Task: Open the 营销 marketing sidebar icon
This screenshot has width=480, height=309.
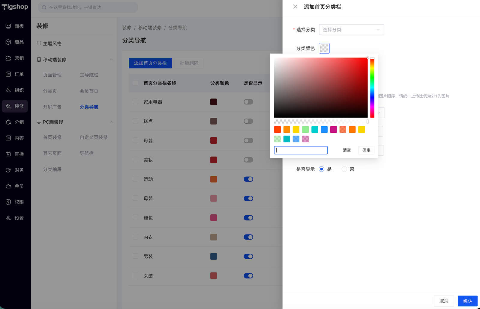Action: (8, 58)
